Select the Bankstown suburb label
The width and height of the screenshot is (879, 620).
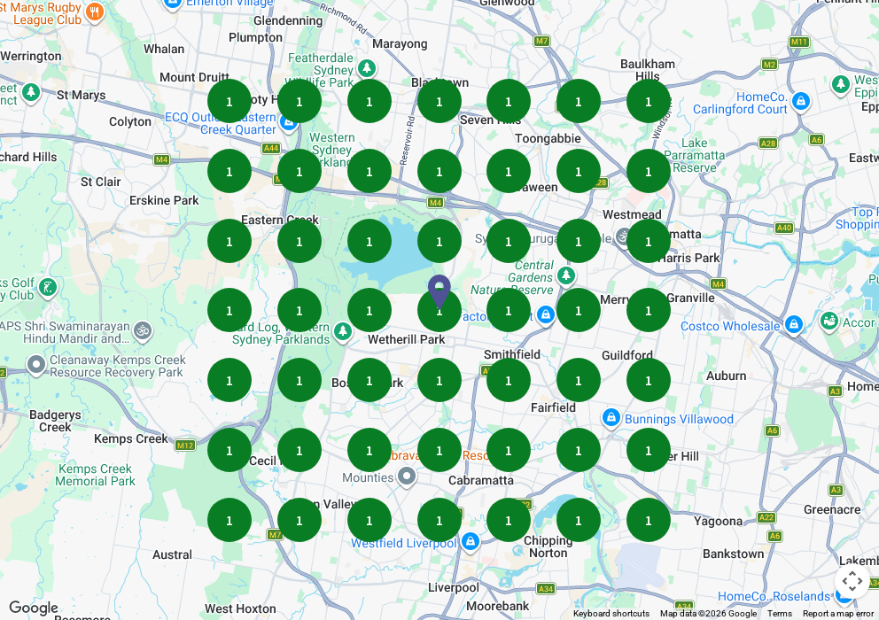[734, 554]
